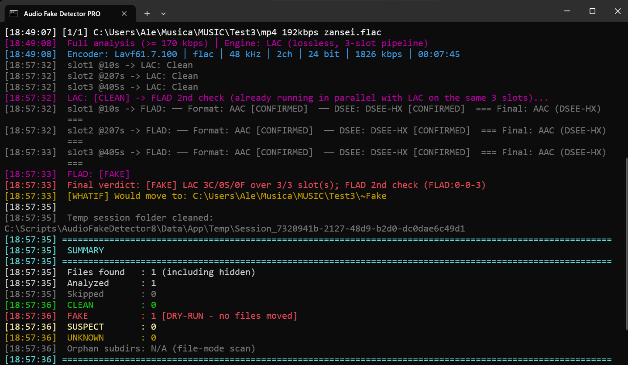This screenshot has height=365, width=628.
Task: Click the '24 bit' depth value
Action: 324,54
